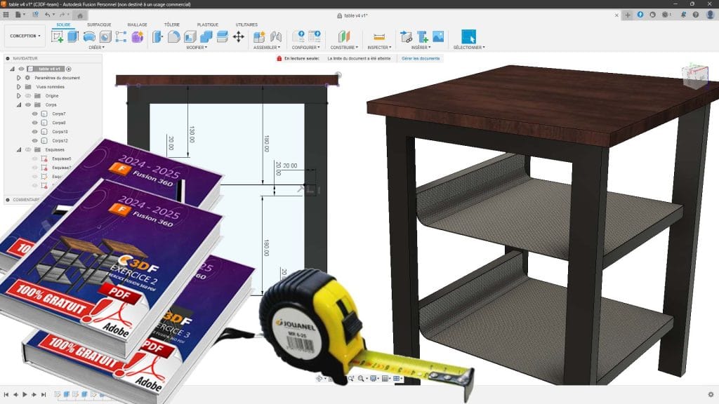Select the Combine tool

(206, 36)
